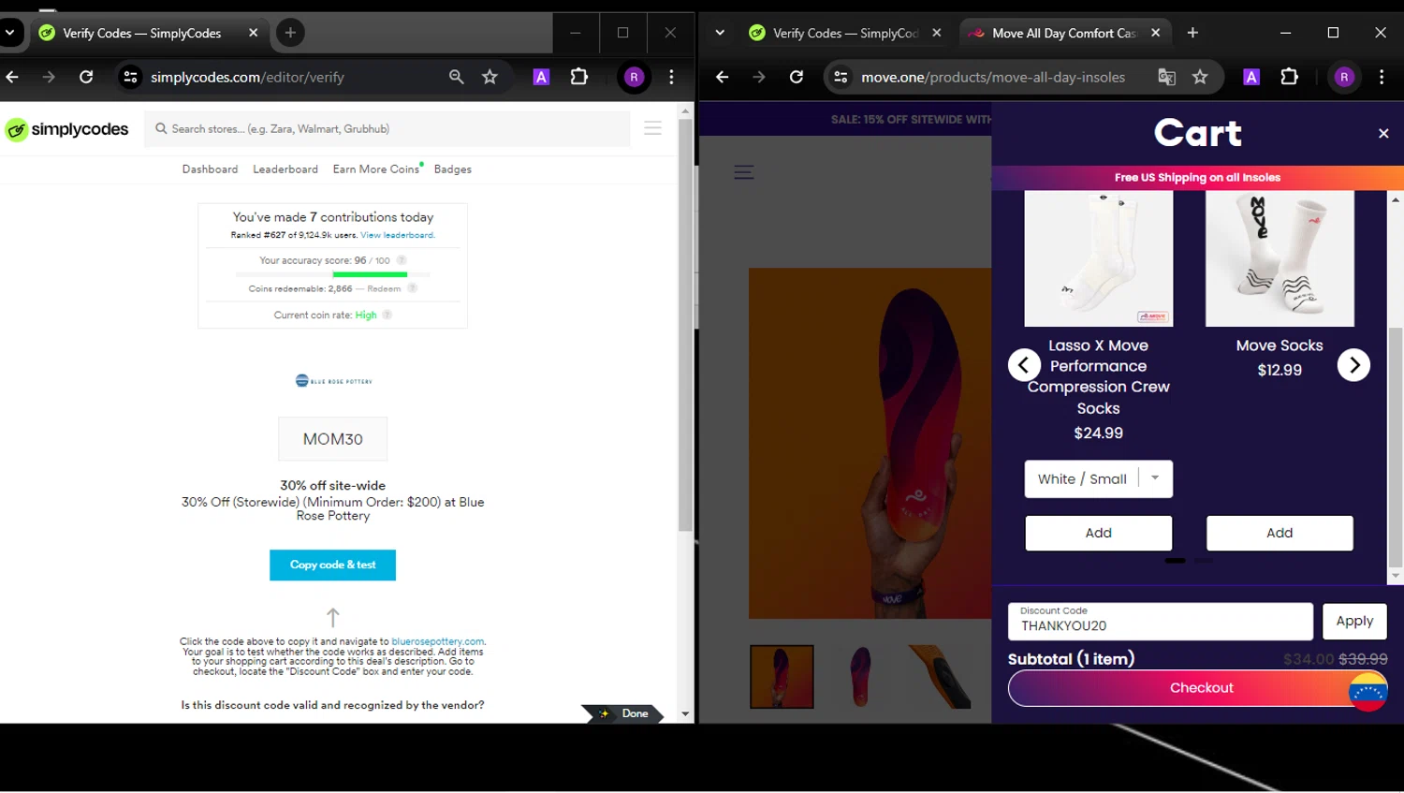
Task: Open White / Small variant dropdown
Action: [1099, 478]
